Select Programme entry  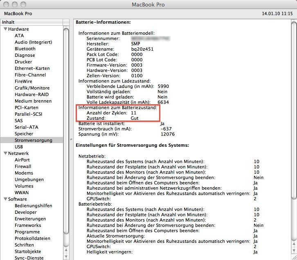pyautogui.click(x=27, y=232)
